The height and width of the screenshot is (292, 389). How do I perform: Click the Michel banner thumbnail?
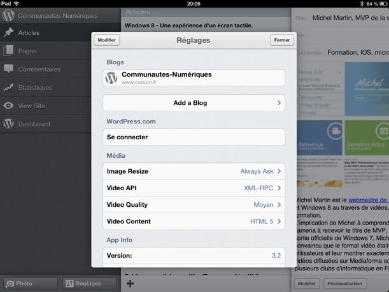[367, 88]
